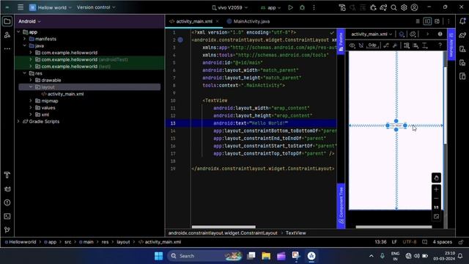
Task: Open vivo V2059 device selector
Action: point(229,7)
